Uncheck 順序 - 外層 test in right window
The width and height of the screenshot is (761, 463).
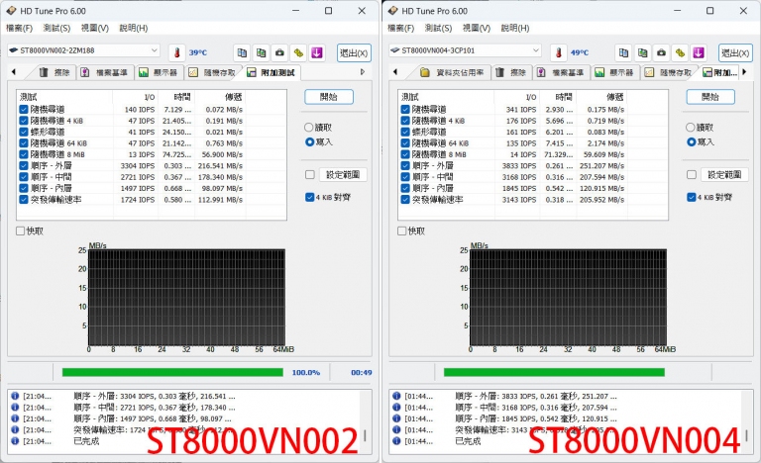405,166
